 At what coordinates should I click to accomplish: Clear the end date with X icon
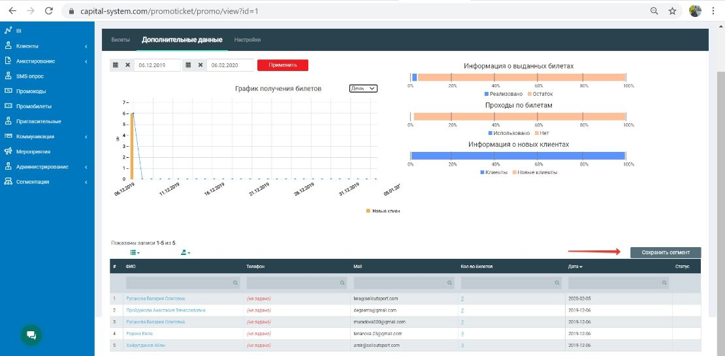200,65
